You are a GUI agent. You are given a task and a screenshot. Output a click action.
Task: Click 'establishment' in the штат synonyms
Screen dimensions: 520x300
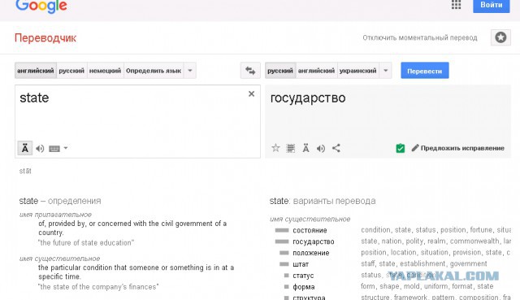(422, 263)
